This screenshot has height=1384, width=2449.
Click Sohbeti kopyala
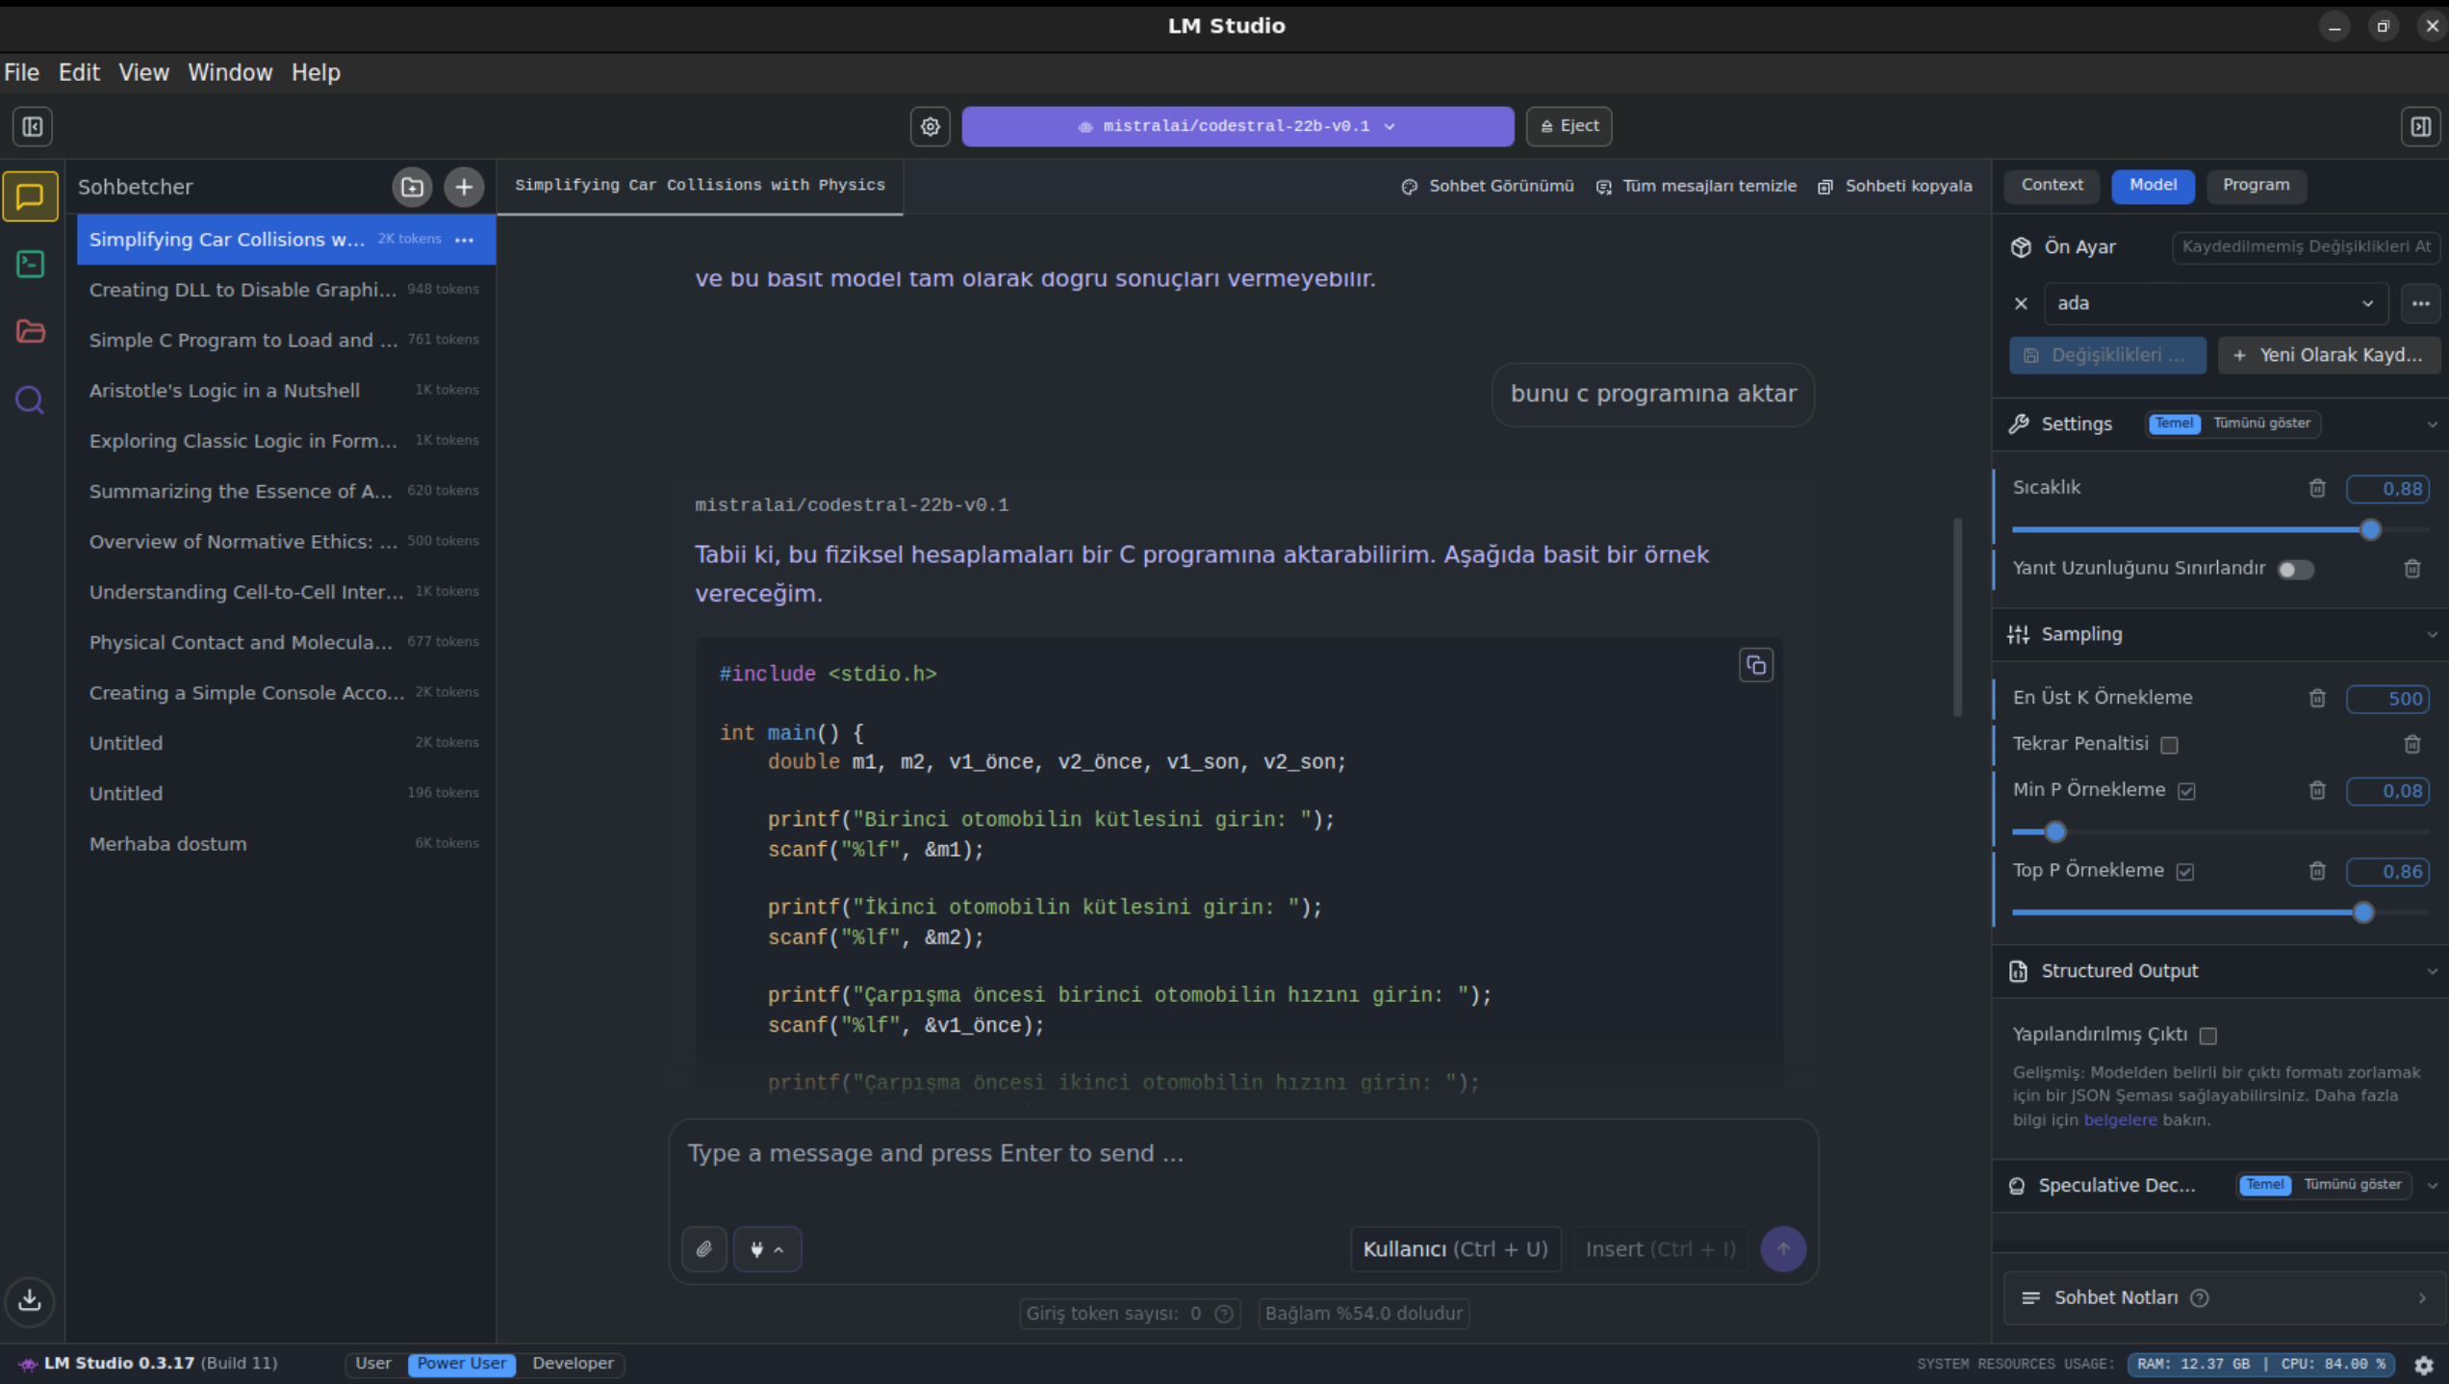point(1895,187)
